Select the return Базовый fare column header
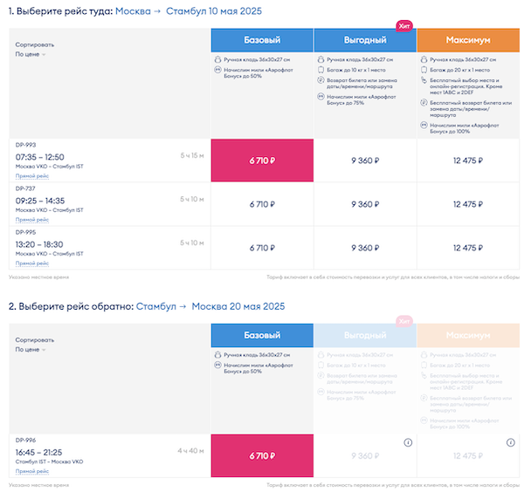This screenshot has height=492, width=524. (x=262, y=335)
